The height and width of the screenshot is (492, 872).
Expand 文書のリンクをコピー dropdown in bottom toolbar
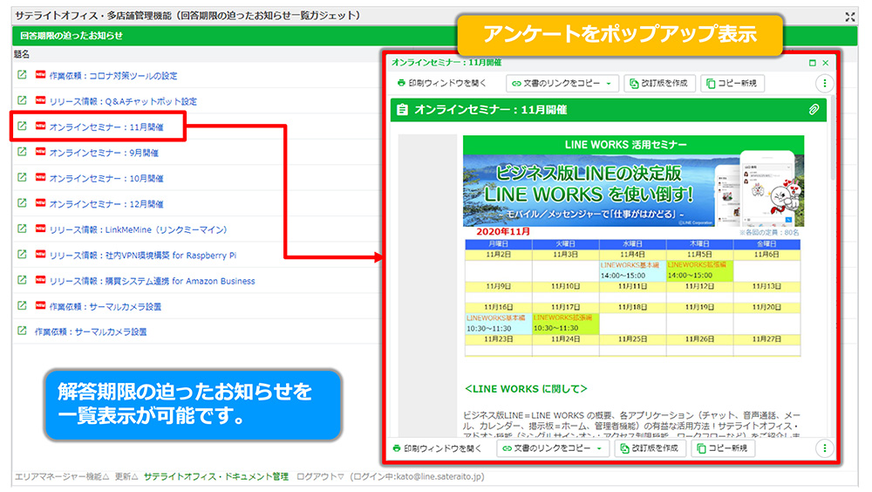(599, 448)
